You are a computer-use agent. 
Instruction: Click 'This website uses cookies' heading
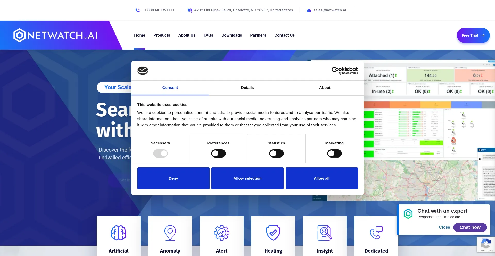point(162,105)
